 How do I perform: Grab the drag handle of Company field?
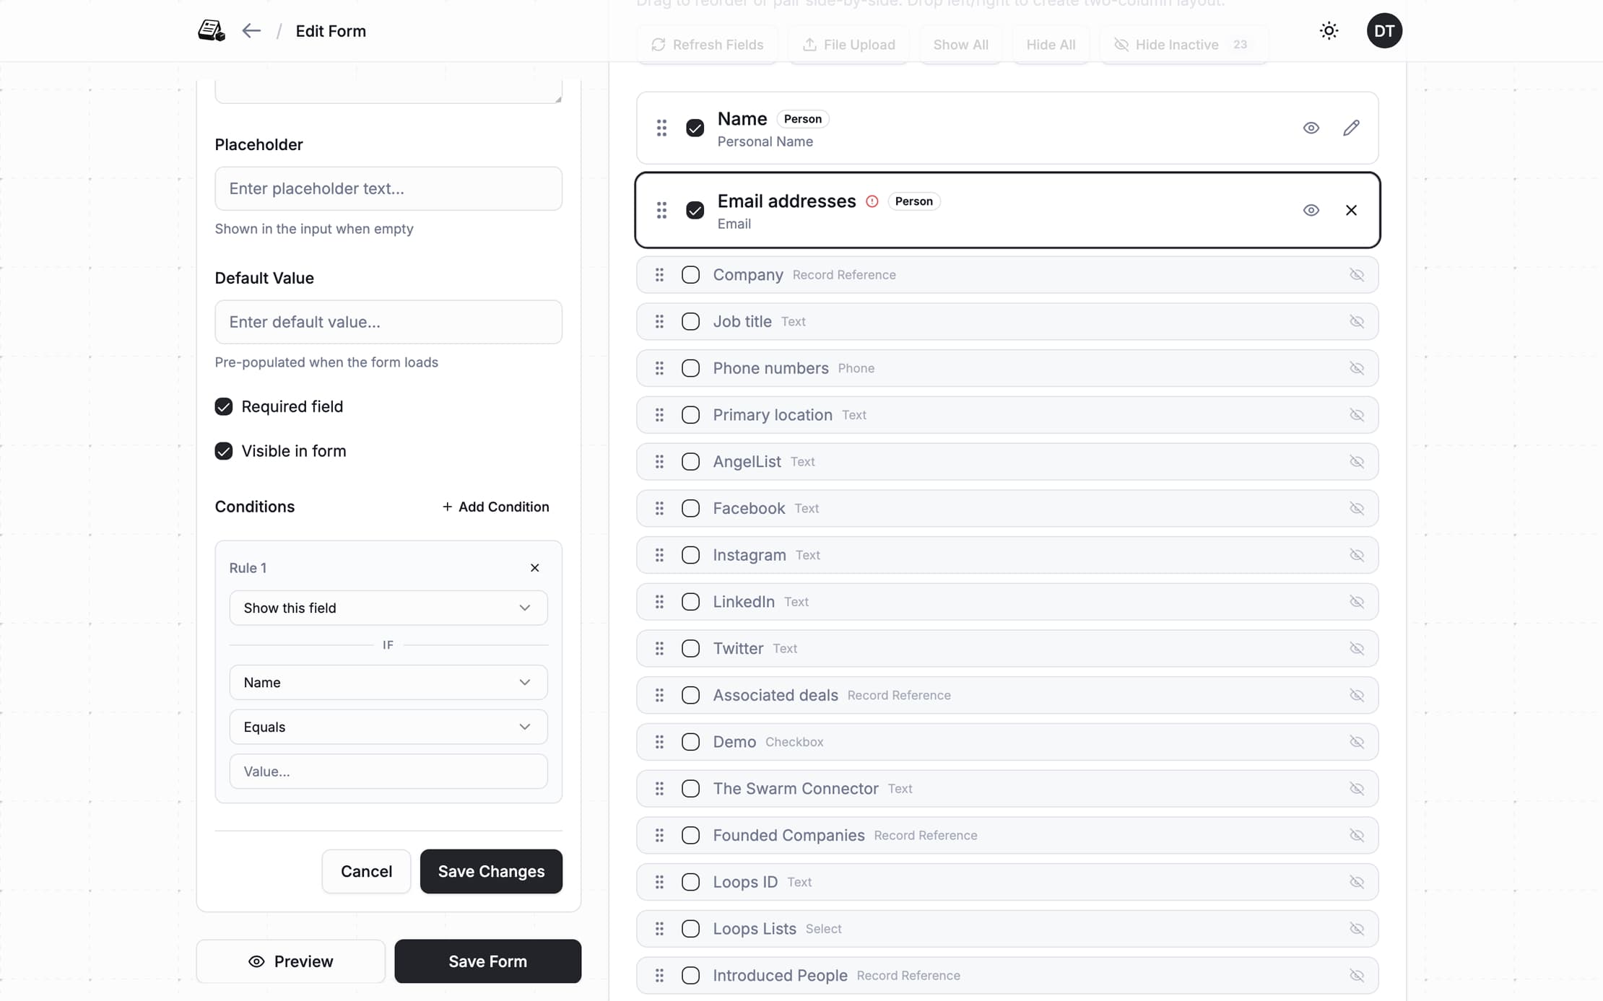pos(659,275)
